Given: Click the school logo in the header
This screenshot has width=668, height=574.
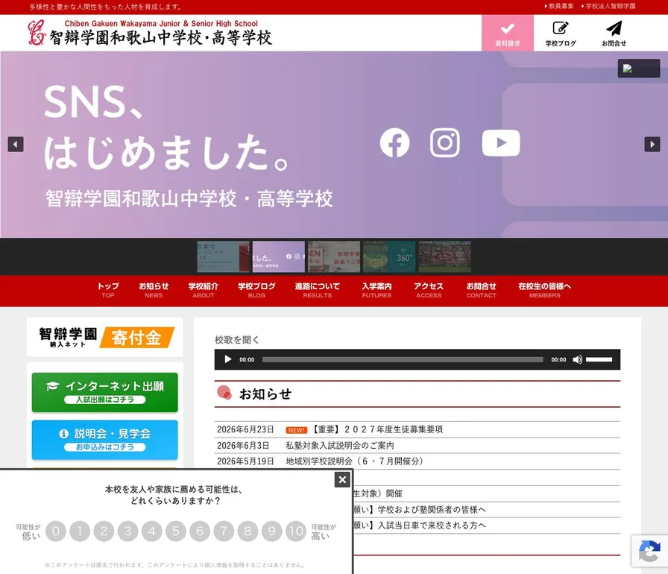Looking at the screenshot, I should 150,33.
